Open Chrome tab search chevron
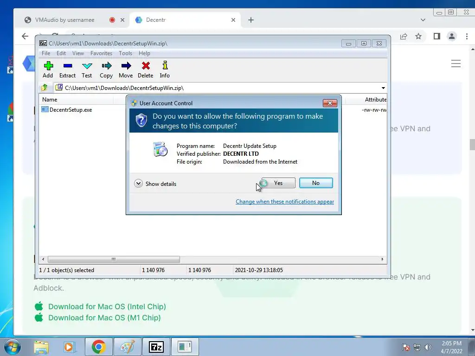The image size is (475, 356). [x=423, y=20]
